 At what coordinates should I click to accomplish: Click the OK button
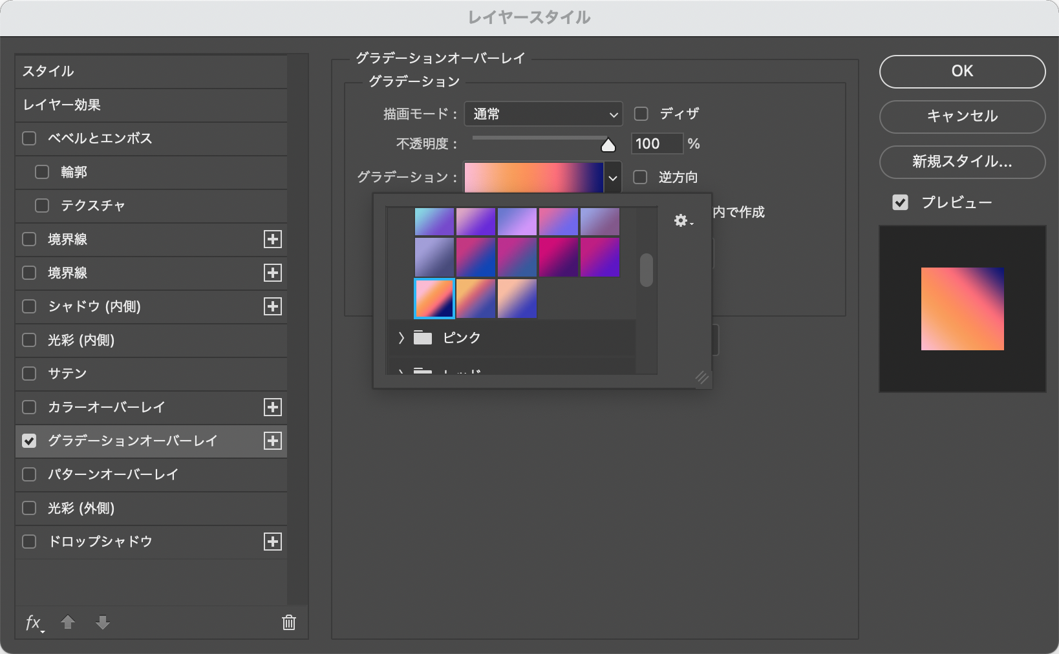(962, 71)
